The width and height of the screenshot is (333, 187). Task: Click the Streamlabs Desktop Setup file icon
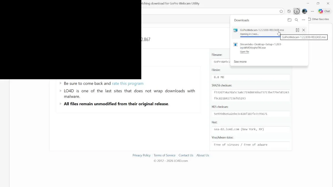pos(235,44)
